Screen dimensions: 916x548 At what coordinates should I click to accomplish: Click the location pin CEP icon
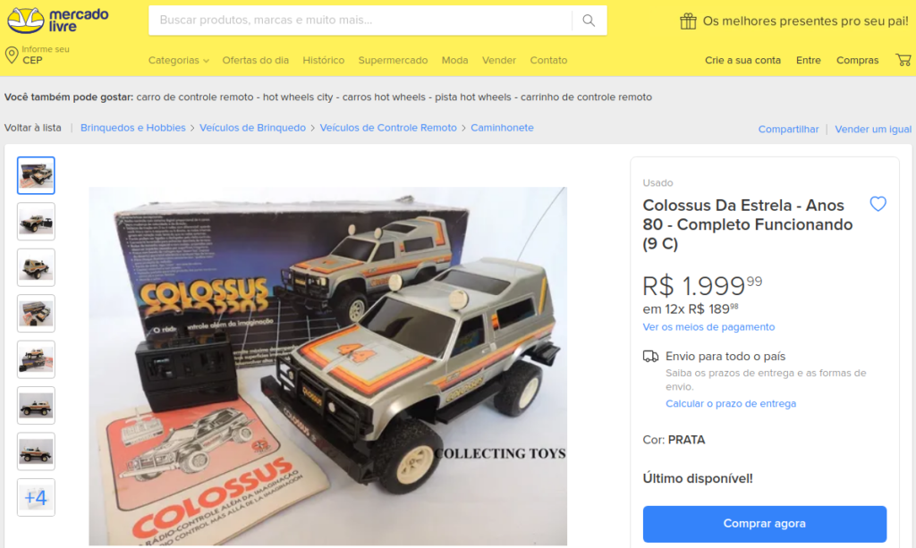pyautogui.click(x=11, y=55)
